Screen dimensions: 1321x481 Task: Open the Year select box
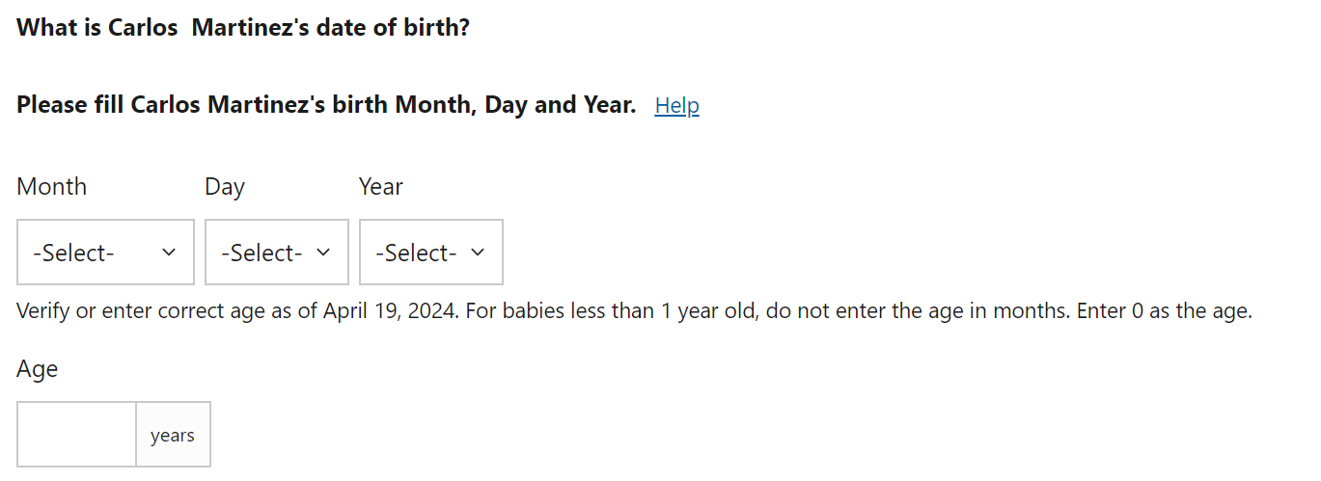pyautogui.click(x=430, y=253)
